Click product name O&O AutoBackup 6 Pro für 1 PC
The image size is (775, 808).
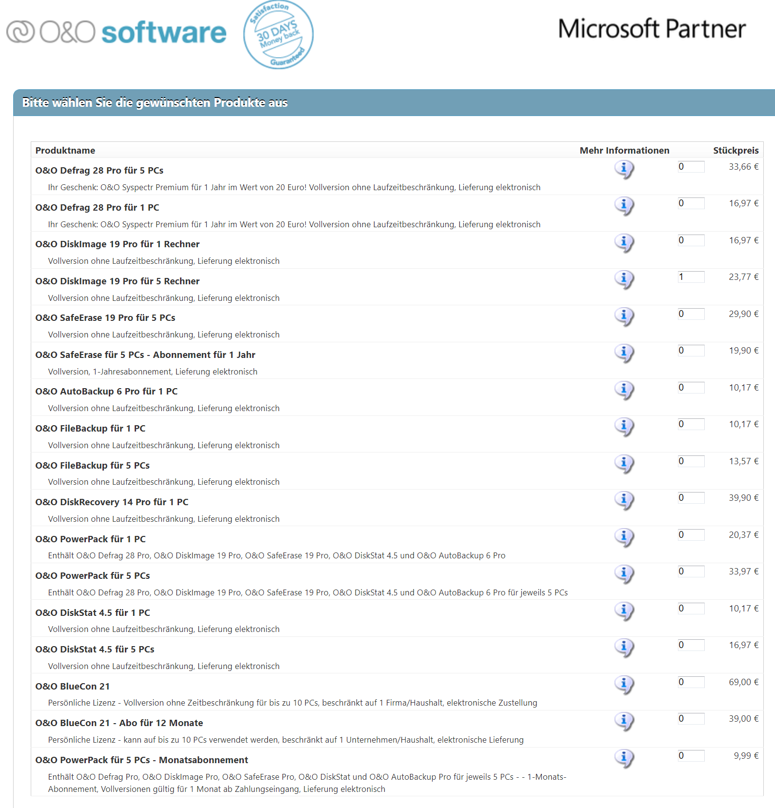point(106,392)
